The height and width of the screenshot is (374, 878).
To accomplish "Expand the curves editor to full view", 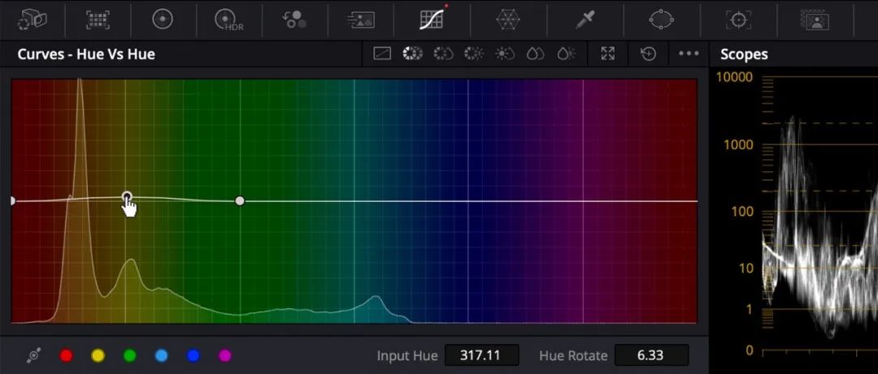I will tap(607, 54).
